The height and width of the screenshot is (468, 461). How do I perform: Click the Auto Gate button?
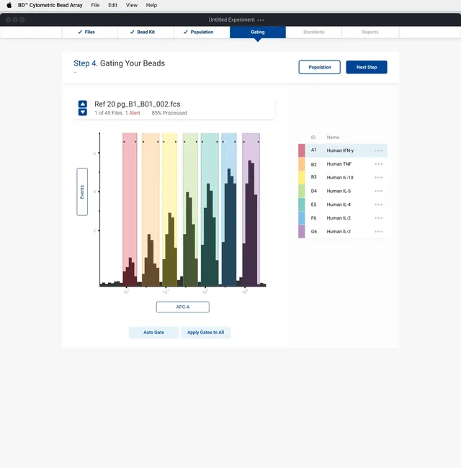coord(153,333)
